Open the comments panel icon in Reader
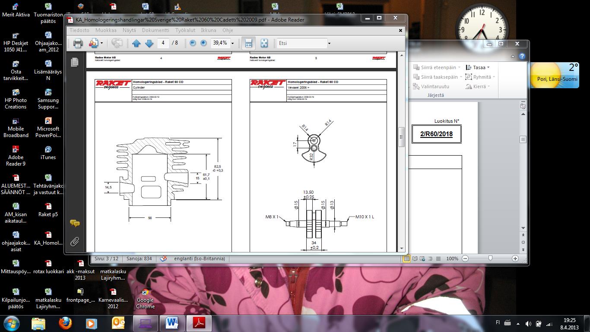The image size is (590, 332). pyautogui.click(x=75, y=223)
